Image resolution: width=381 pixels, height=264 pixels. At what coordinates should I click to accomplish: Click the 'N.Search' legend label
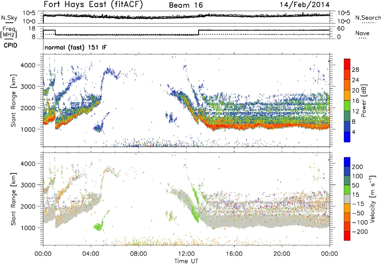click(x=368, y=18)
